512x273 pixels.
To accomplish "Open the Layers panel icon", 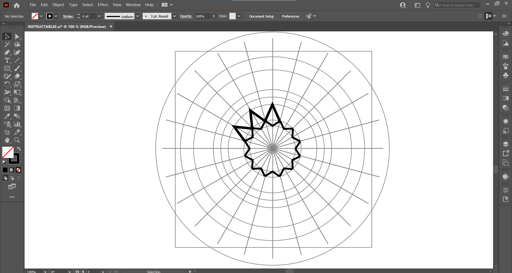I will coord(506,144).
